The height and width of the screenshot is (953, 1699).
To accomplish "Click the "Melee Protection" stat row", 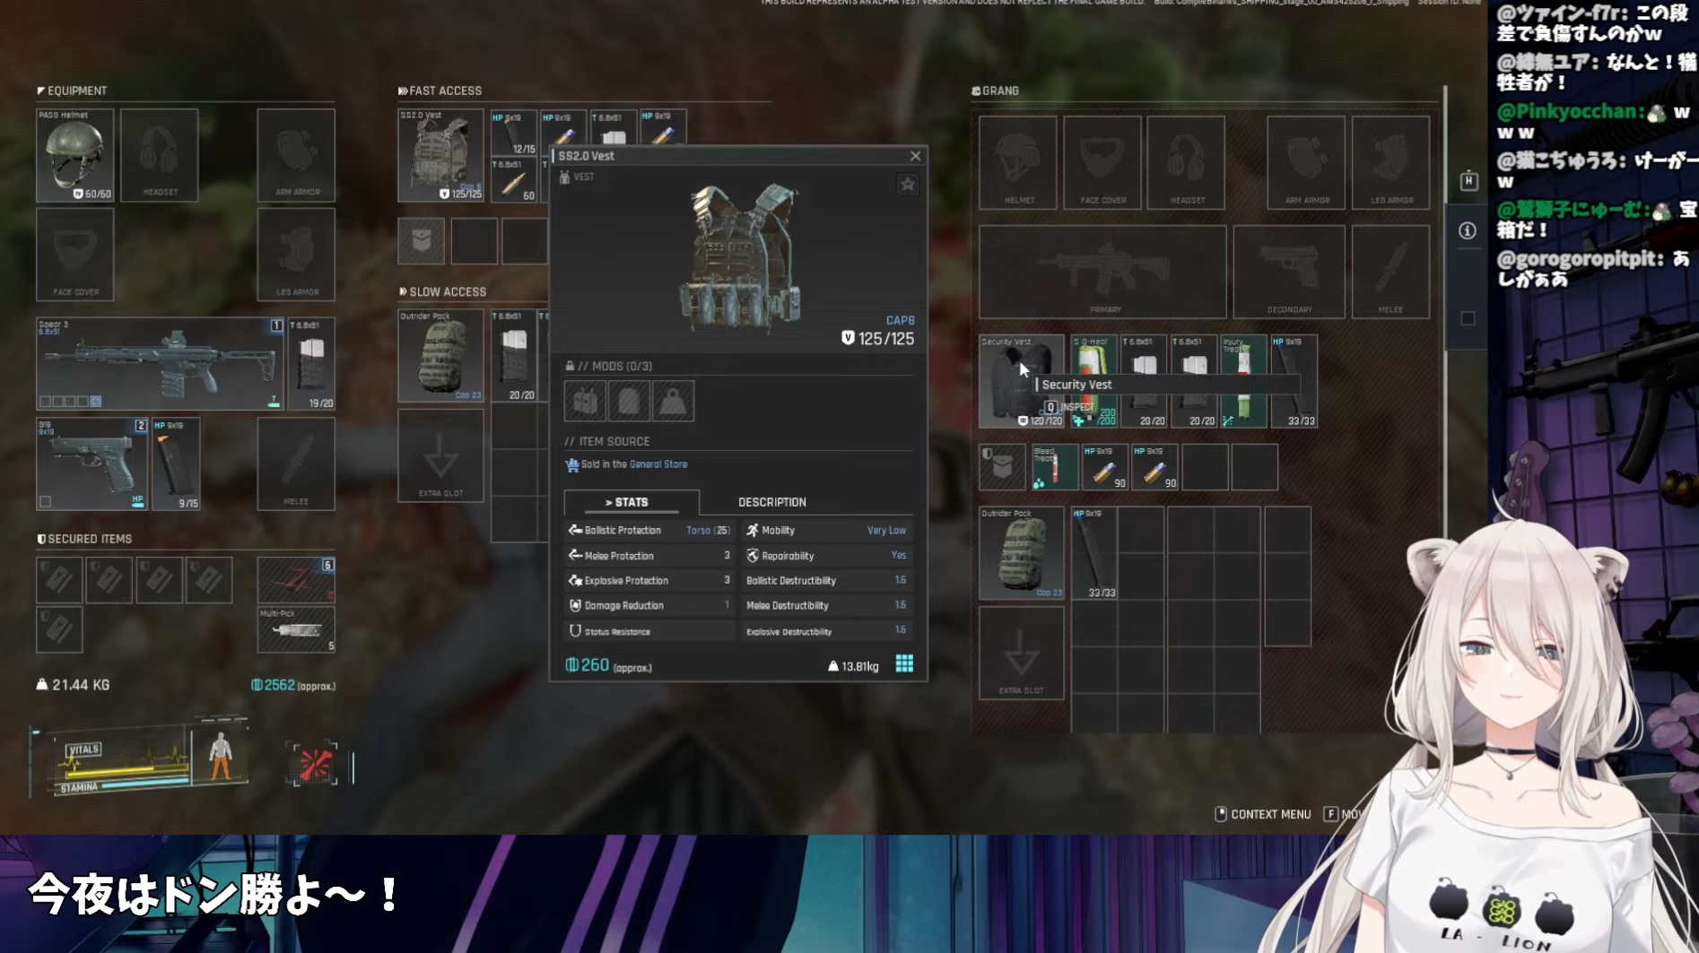I will point(649,556).
